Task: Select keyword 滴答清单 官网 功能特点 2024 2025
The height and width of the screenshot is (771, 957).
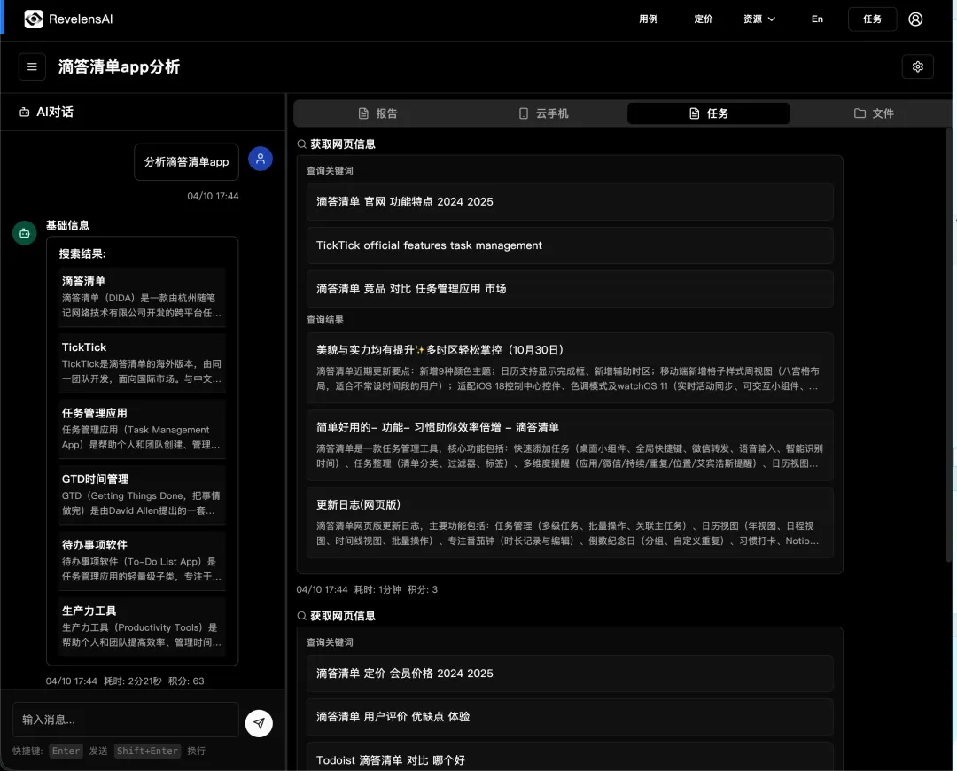Action: coord(570,202)
